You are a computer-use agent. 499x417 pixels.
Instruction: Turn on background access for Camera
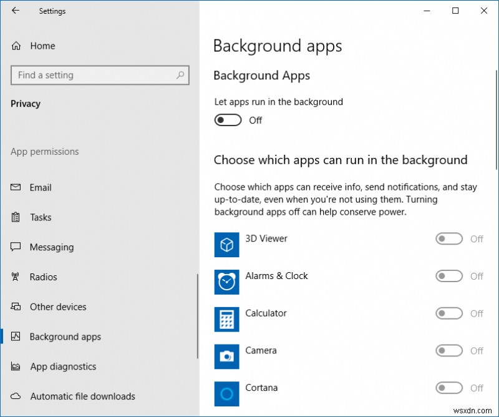click(449, 351)
